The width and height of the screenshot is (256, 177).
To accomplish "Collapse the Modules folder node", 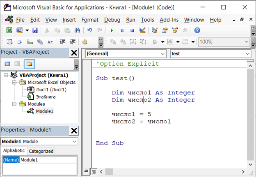I will [14, 104].
